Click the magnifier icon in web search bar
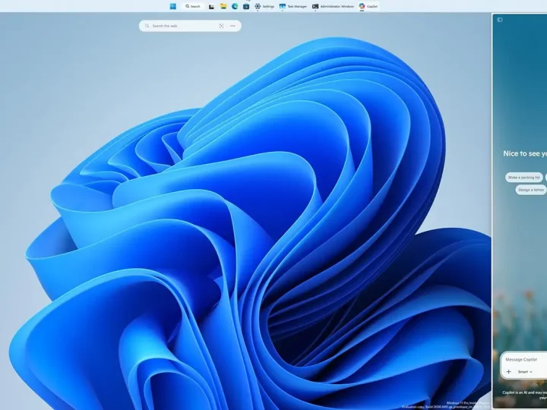Image resolution: width=547 pixels, height=410 pixels. [147, 26]
